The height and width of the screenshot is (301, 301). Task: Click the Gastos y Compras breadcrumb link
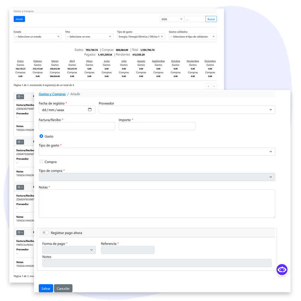[x=52, y=94]
